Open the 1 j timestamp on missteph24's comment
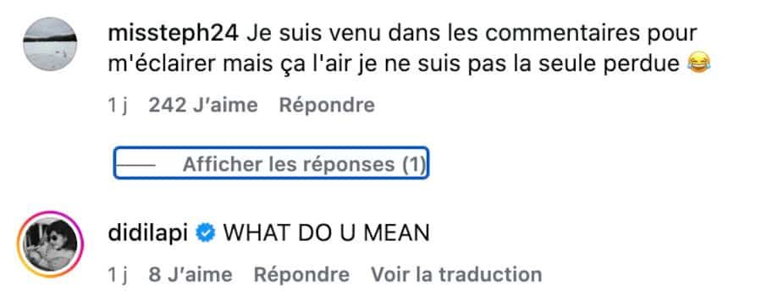Image resolution: width=783 pixels, height=307 pixels. [118, 106]
